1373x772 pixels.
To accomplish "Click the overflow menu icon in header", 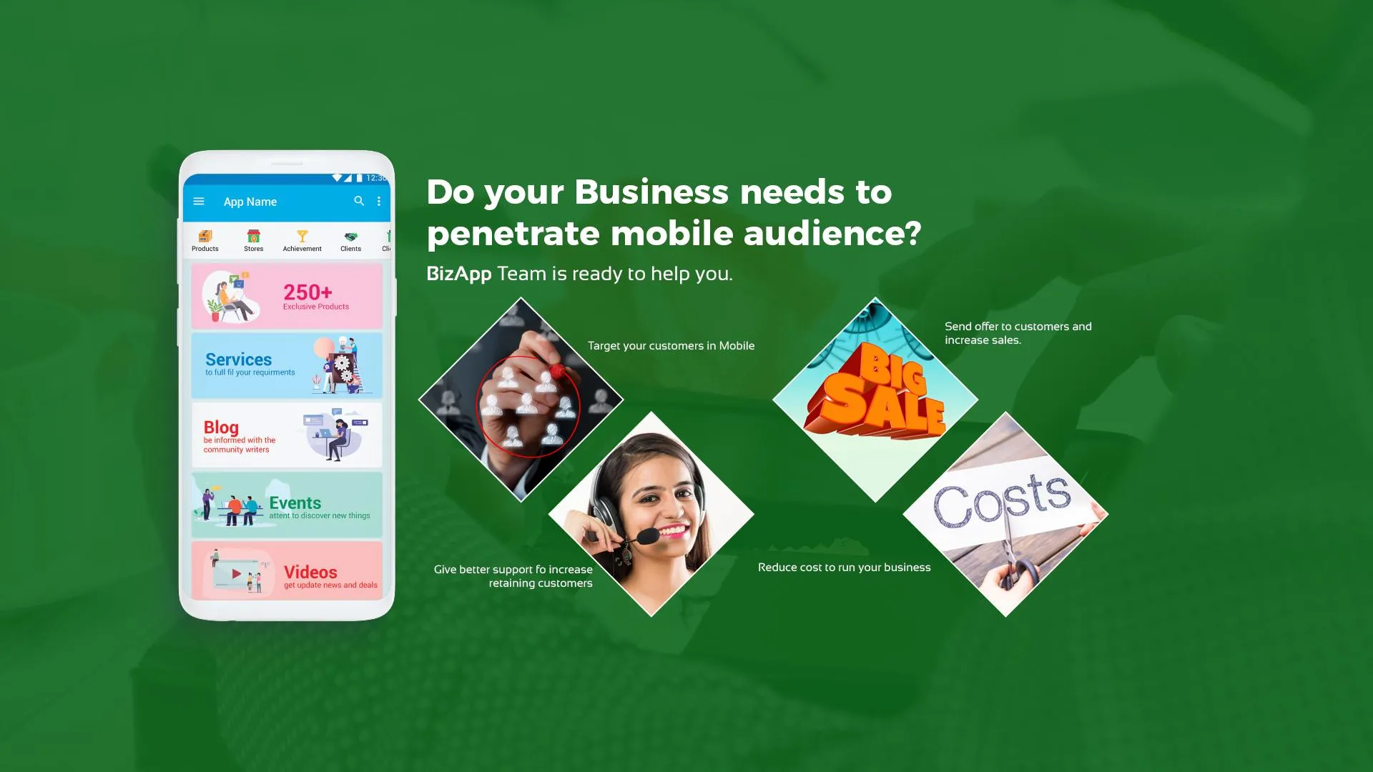I will coord(379,201).
